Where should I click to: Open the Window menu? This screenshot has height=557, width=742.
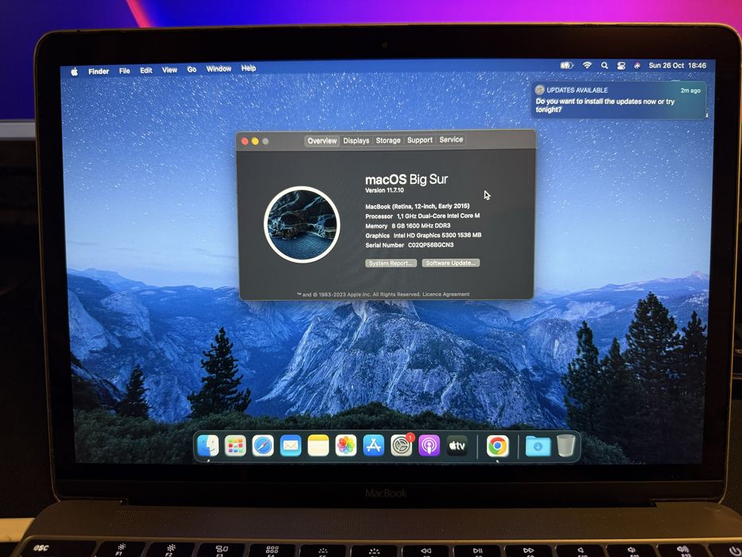tap(219, 68)
